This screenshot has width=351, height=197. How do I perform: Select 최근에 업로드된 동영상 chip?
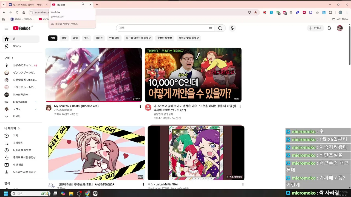[x=138, y=38]
